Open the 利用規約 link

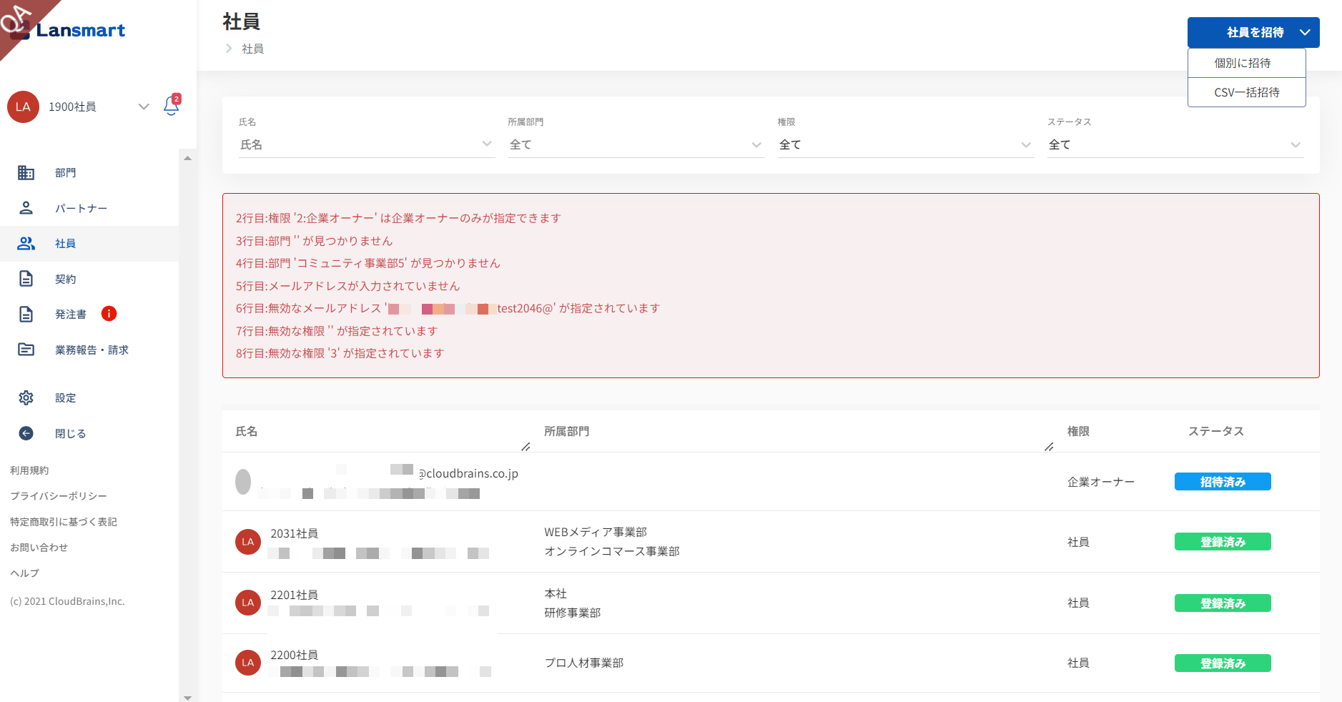click(x=29, y=470)
